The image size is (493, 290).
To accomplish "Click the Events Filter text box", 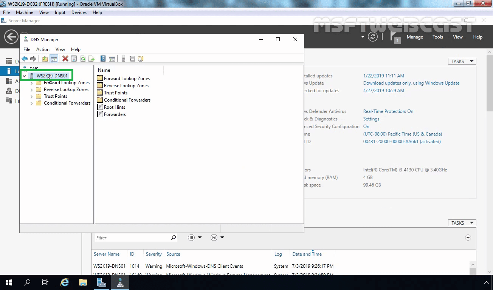I will [x=132, y=238].
